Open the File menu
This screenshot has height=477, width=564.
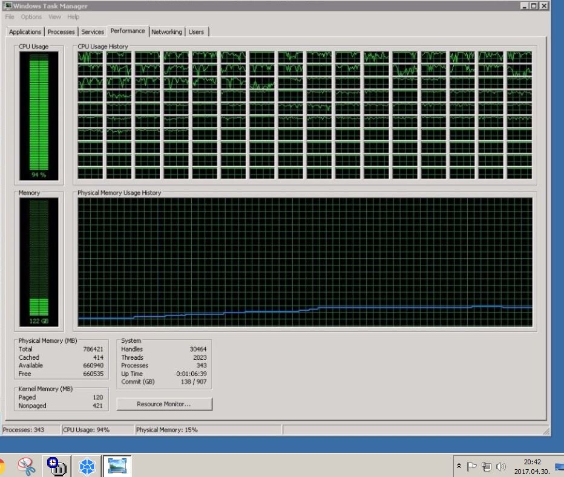tap(10, 17)
